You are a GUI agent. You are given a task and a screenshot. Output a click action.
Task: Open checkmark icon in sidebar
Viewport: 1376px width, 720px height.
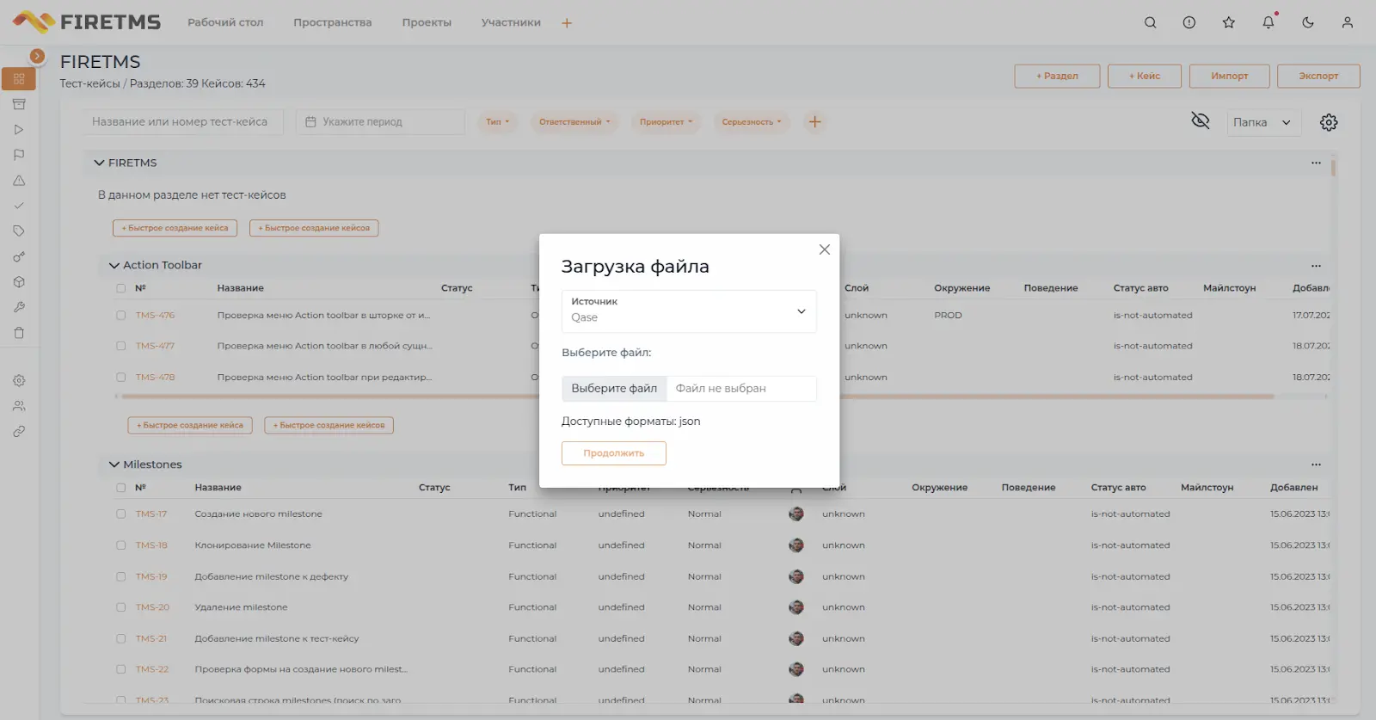click(x=19, y=206)
